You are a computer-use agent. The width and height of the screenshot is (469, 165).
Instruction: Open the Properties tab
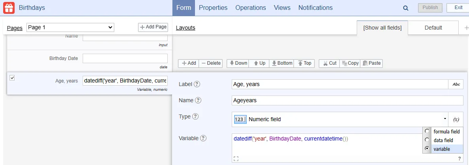(x=213, y=8)
